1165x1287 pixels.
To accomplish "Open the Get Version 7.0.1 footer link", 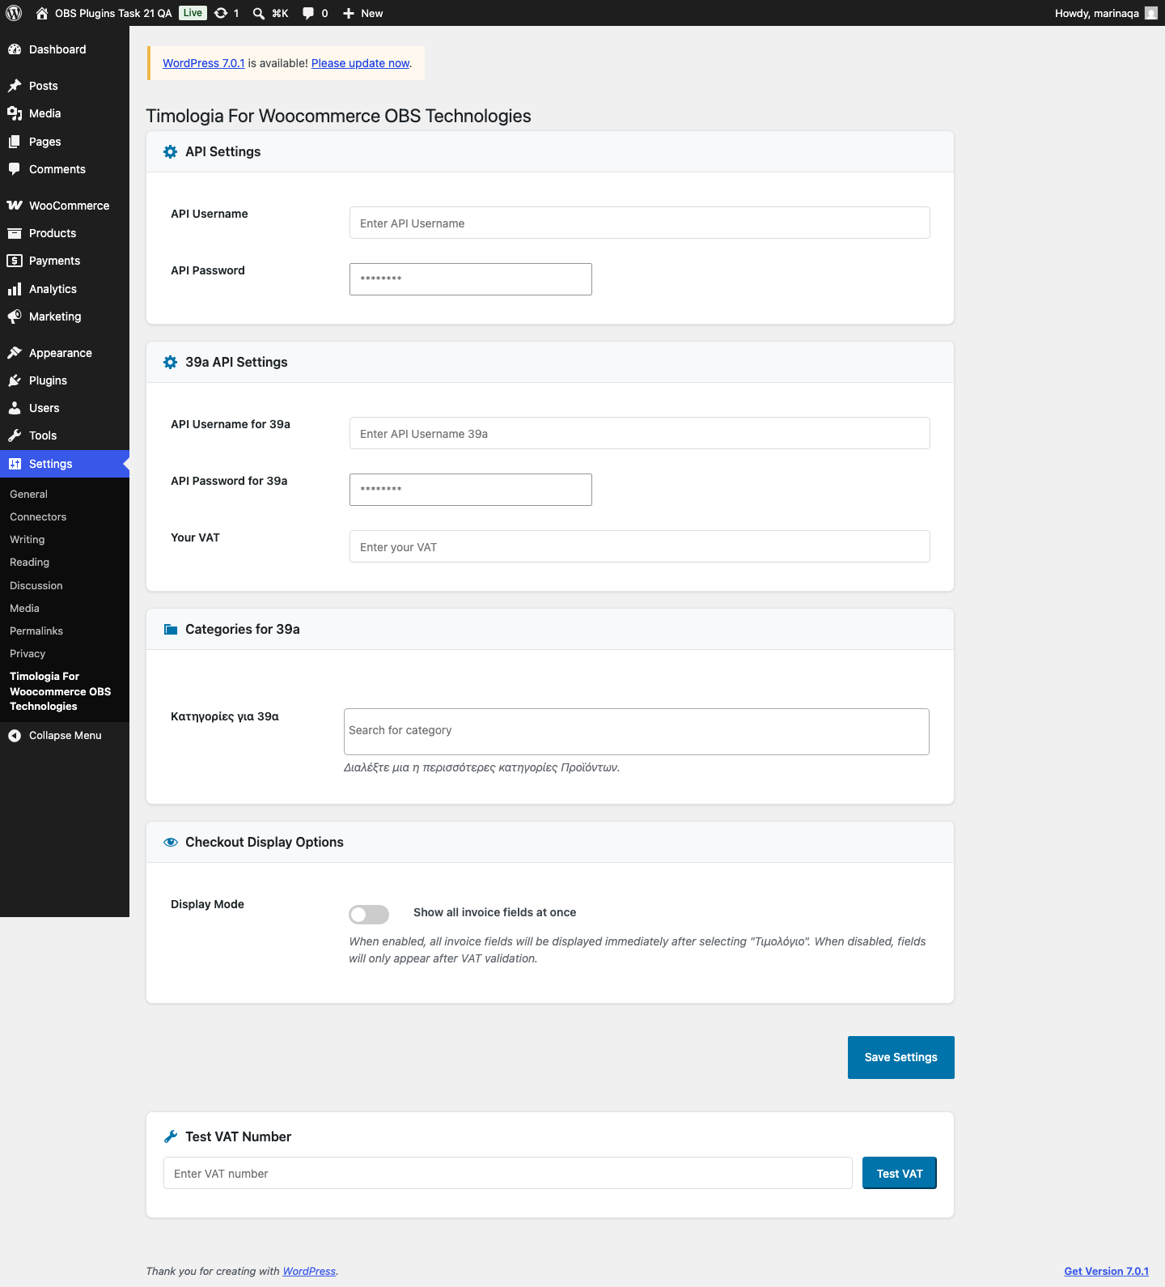I will [1106, 1271].
